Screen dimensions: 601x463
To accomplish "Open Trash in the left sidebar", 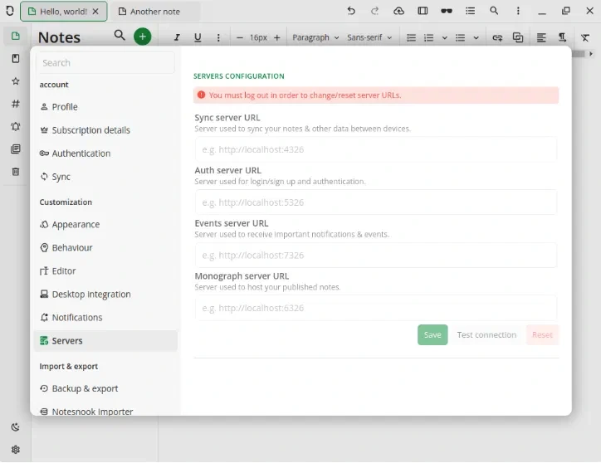I will click(15, 172).
